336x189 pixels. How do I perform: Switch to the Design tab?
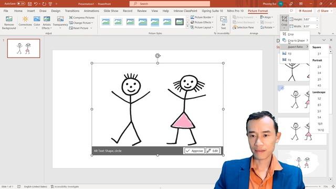tap(56, 10)
